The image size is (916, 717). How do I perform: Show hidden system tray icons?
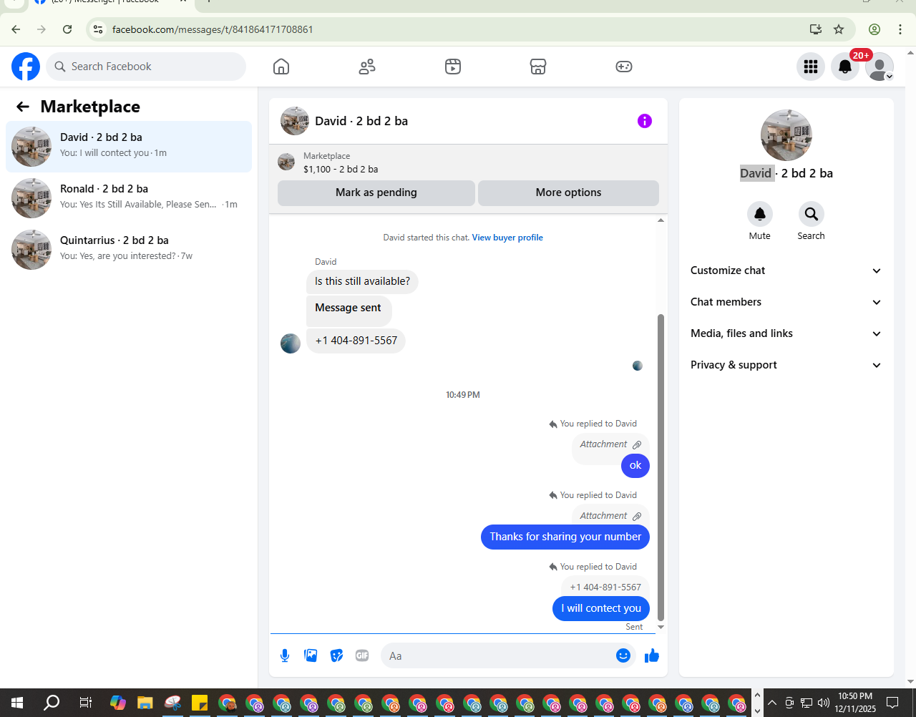pos(772,703)
